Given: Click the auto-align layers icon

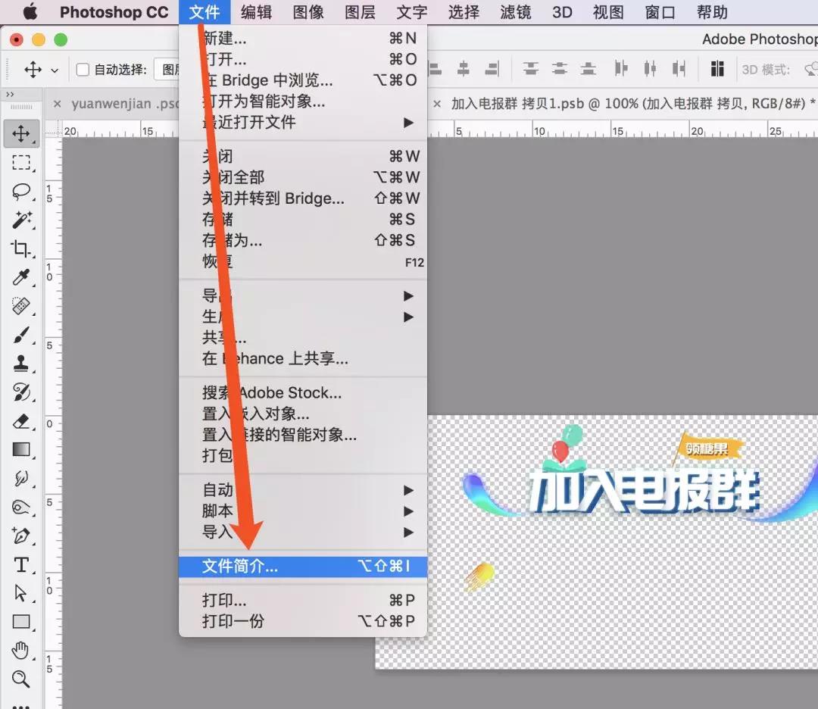Looking at the screenshot, I should pyautogui.click(x=717, y=69).
